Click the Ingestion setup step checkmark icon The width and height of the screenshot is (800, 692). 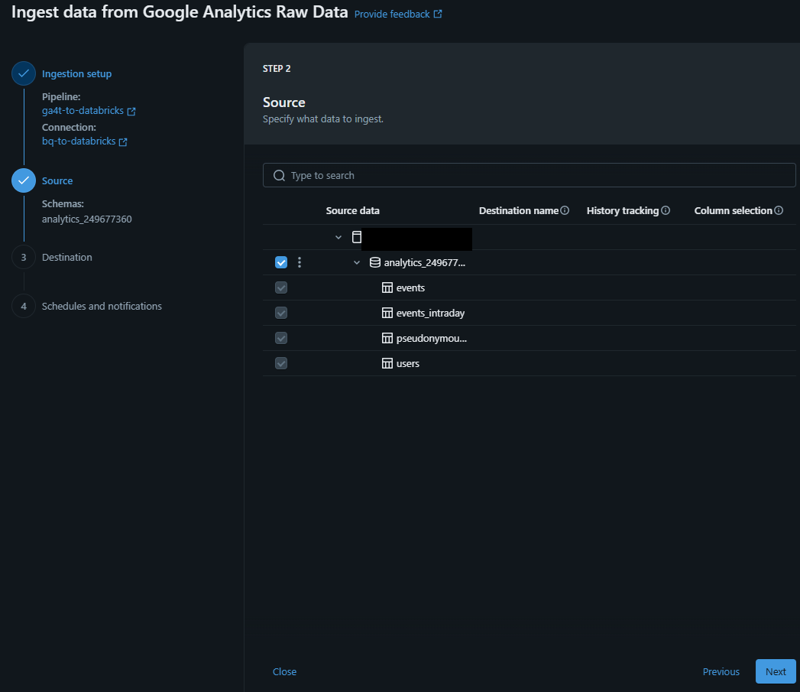pos(24,73)
